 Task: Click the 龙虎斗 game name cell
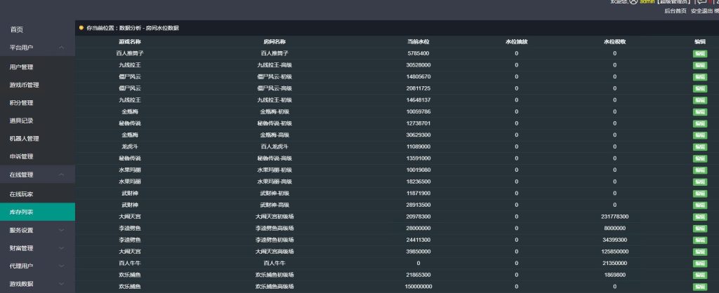(130, 147)
